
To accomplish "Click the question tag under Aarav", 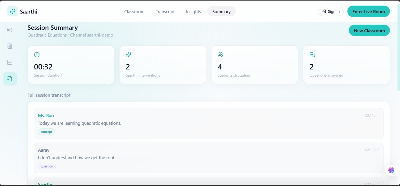I will click(x=47, y=166).
